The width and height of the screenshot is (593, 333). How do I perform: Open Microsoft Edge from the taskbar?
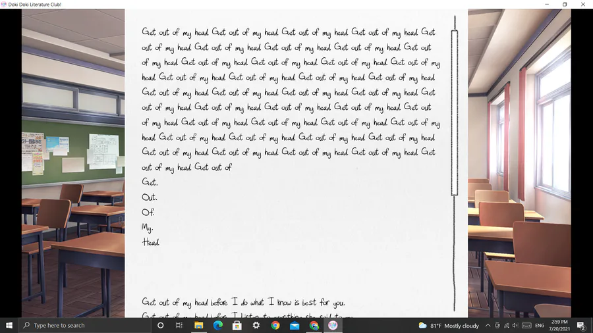218,325
